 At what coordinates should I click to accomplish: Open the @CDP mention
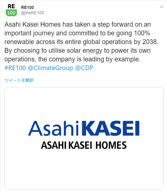tap(84, 68)
